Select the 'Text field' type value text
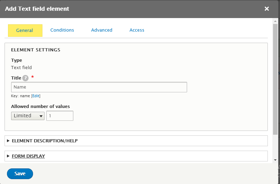280x184 pixels. pos(22,68)
